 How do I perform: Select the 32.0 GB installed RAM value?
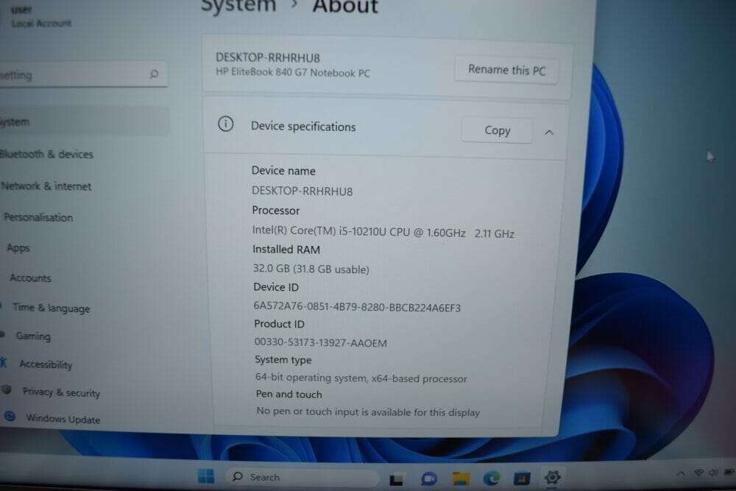(311, 269)
